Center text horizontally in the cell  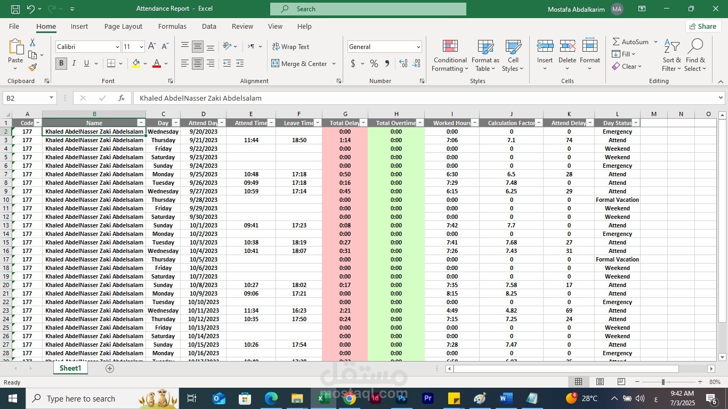(198, 63)
